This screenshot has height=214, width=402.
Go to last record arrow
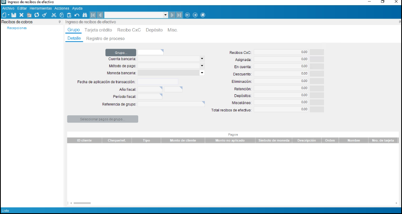[x=179, y=15]
